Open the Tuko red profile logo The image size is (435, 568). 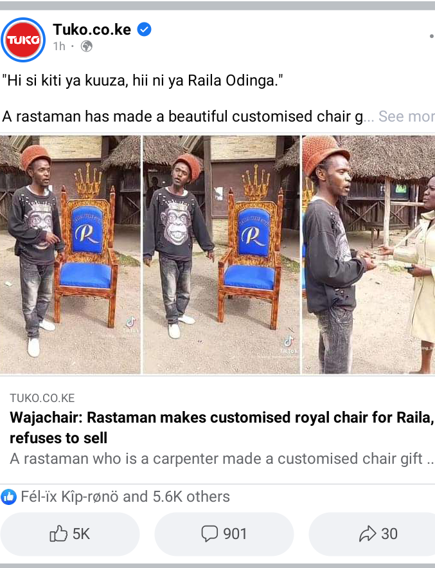coord(23,40)
